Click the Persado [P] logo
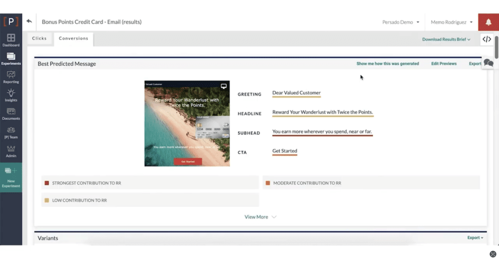The image size is (499, 258). point(11,22)
